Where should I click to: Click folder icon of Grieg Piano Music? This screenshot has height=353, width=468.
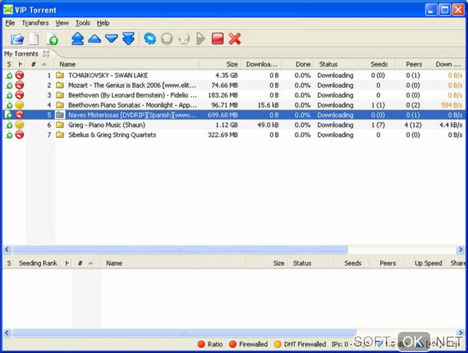tap(60, 125)
